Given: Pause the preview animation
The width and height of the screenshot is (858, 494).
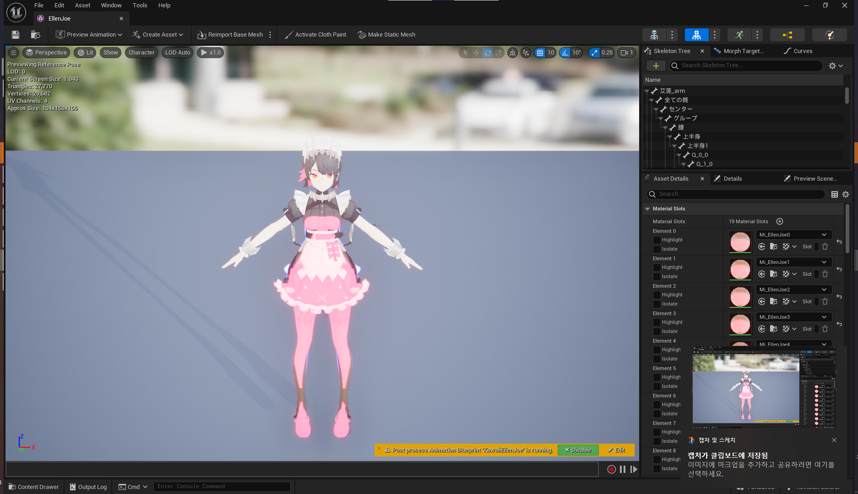Looking at the screenshot, I should (623, 469).
